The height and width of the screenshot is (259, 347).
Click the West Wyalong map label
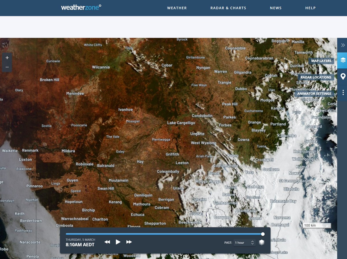[203, 143]
